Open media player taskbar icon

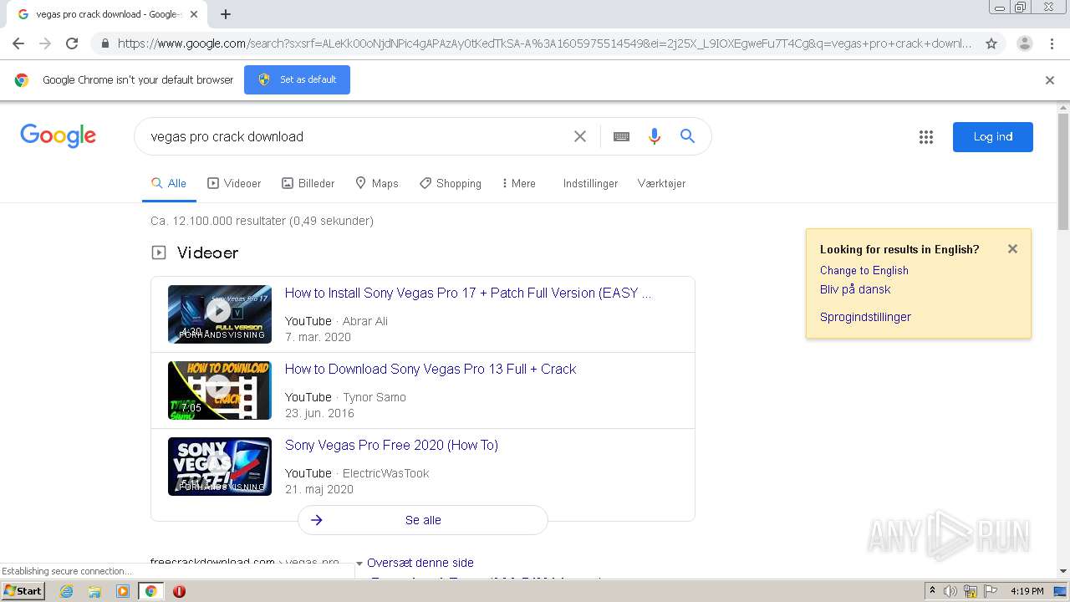(123, 591)
